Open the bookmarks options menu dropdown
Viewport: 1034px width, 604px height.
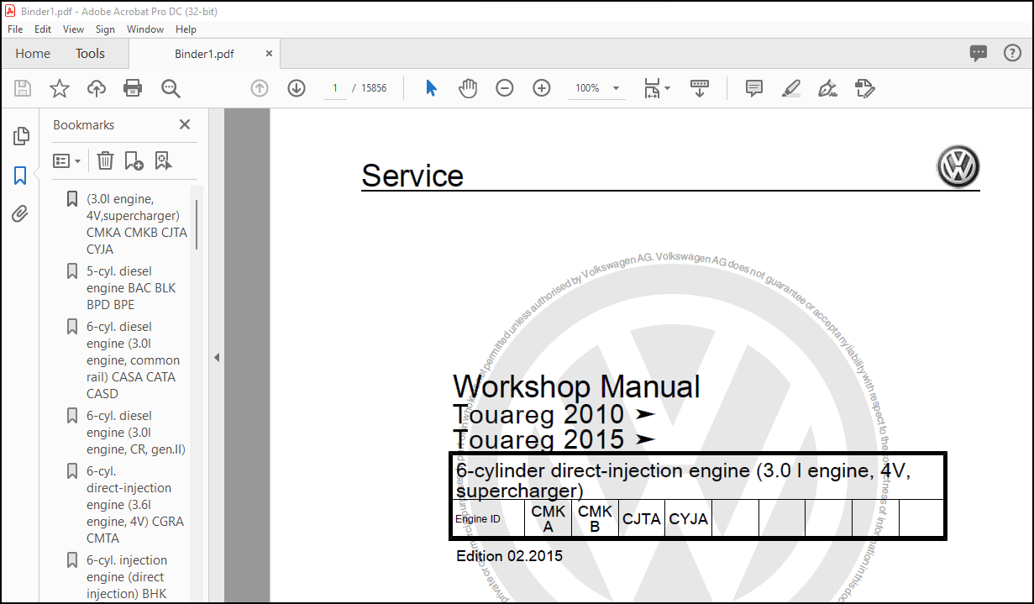[x=67, y=160]
